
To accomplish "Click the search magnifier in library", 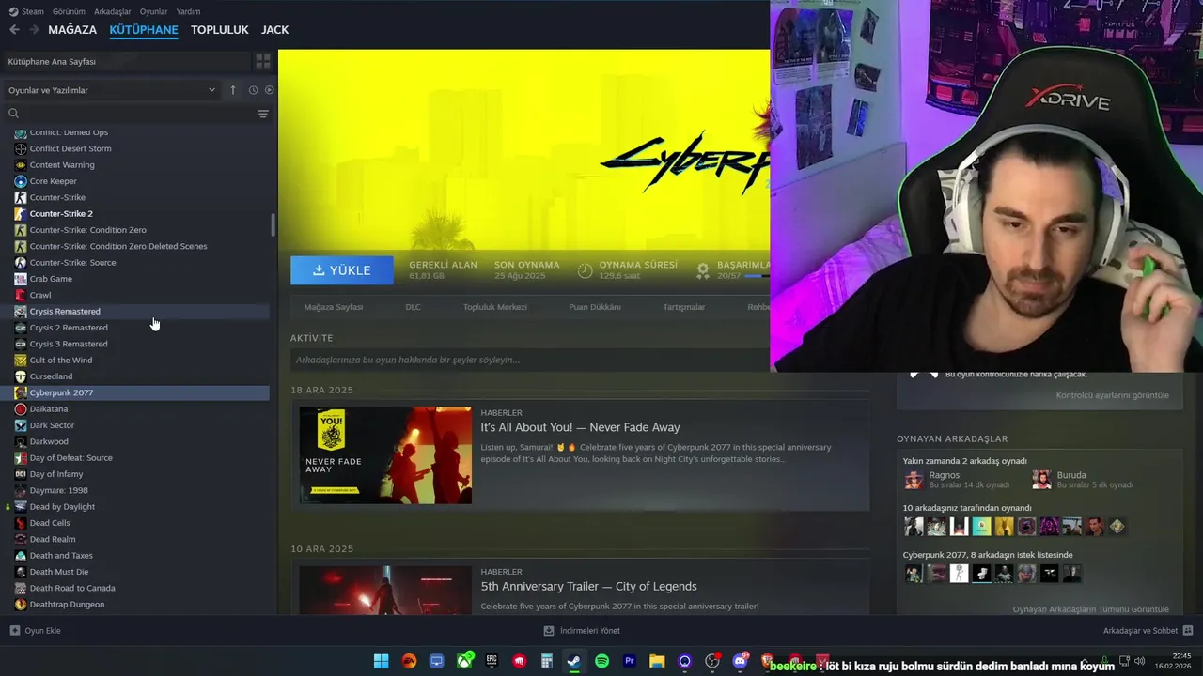I will [13, 114].
